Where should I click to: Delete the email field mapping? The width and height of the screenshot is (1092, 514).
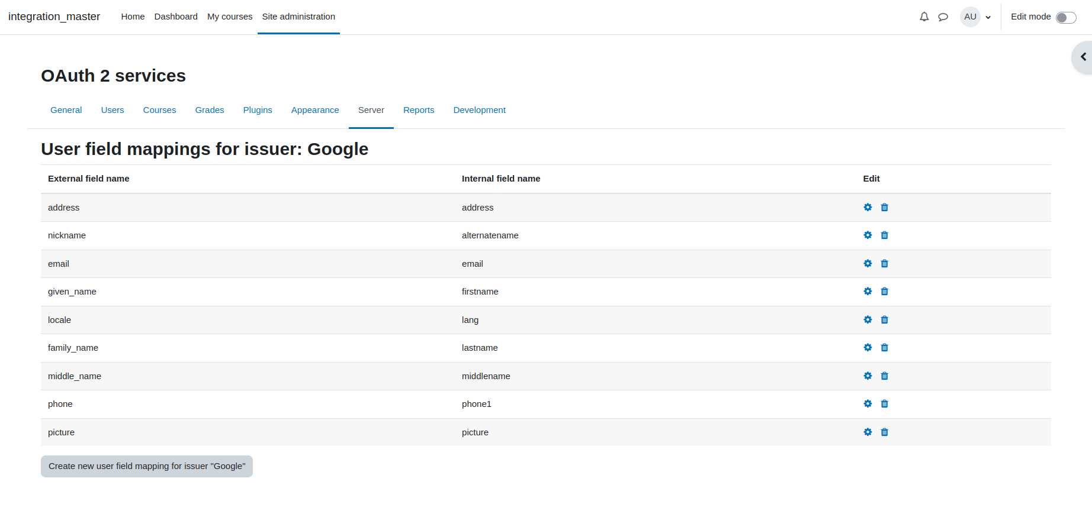click(884, 264)
